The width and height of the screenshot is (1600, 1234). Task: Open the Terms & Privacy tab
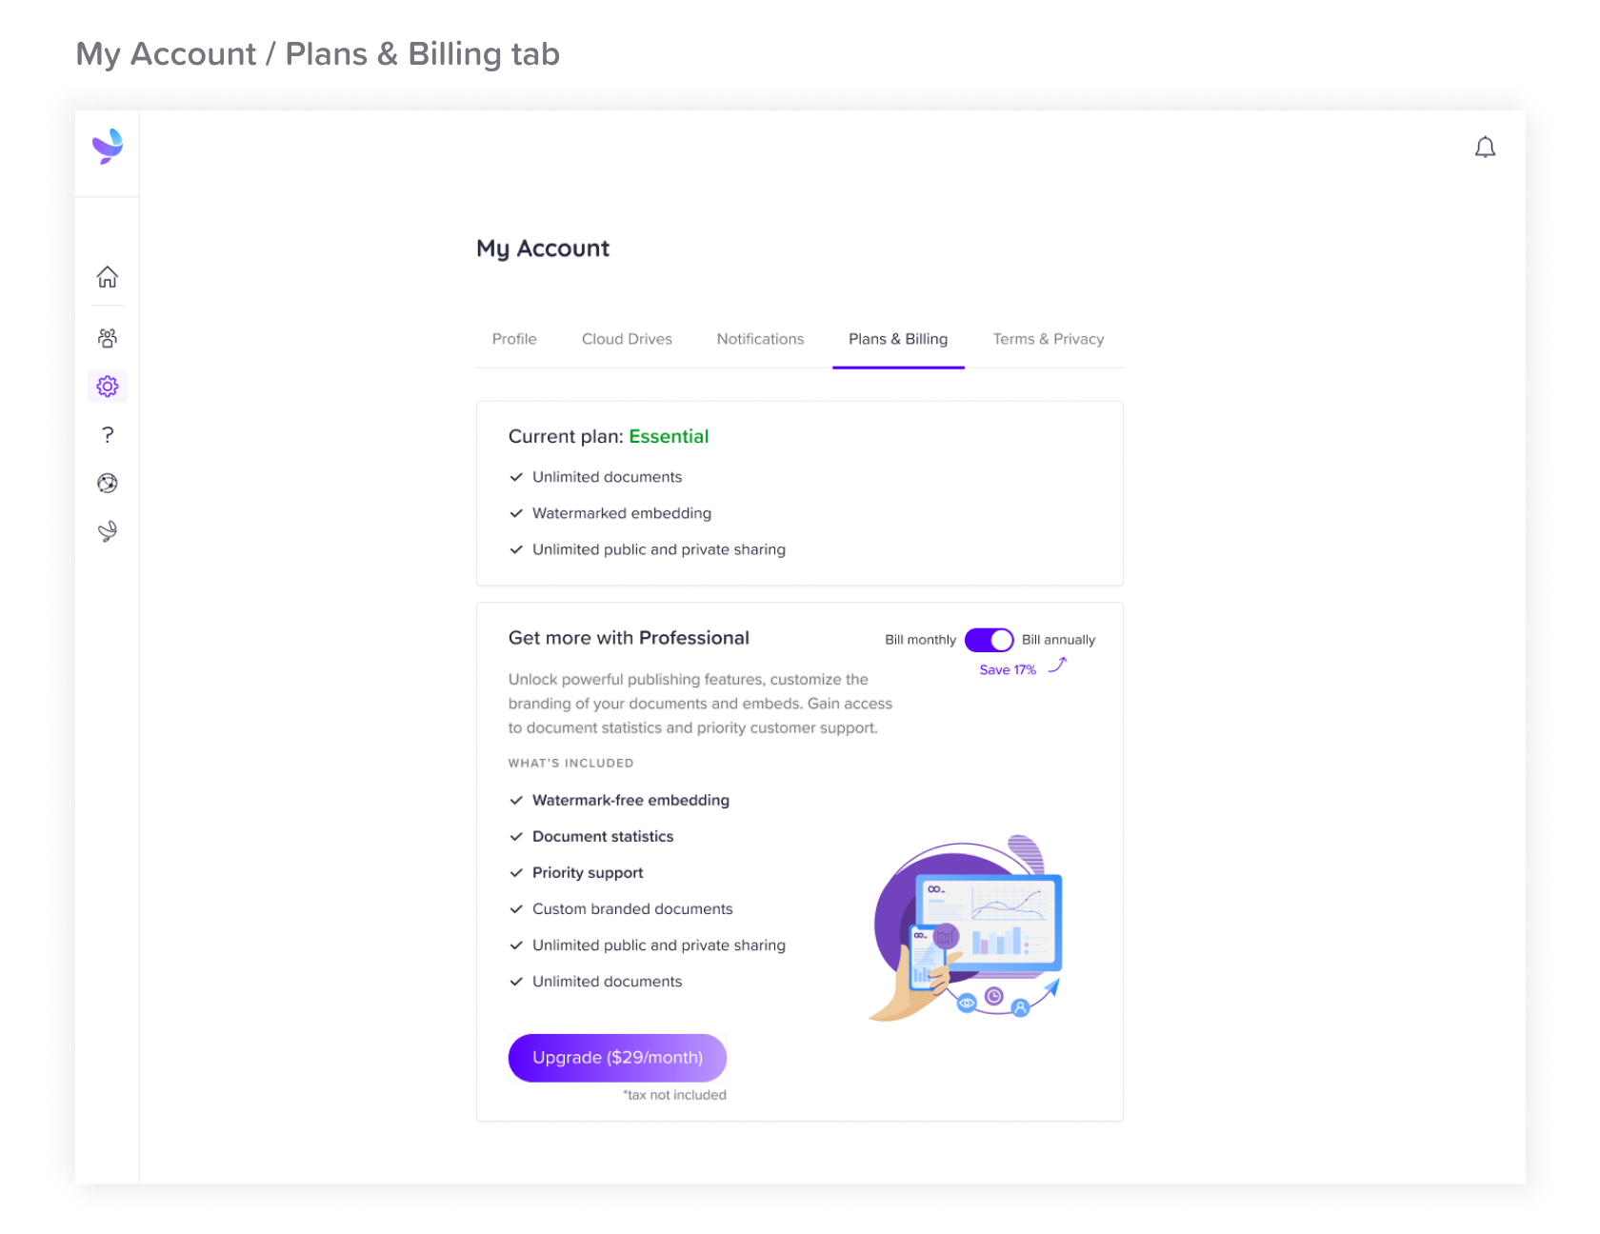point(1049,339)
